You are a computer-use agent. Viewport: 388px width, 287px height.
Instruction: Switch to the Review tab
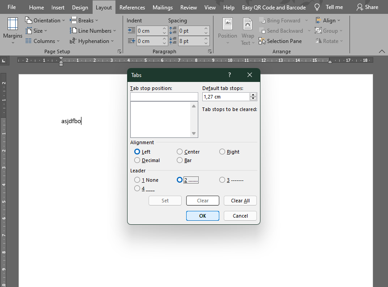pyautogui.click(x=188, y=8)
